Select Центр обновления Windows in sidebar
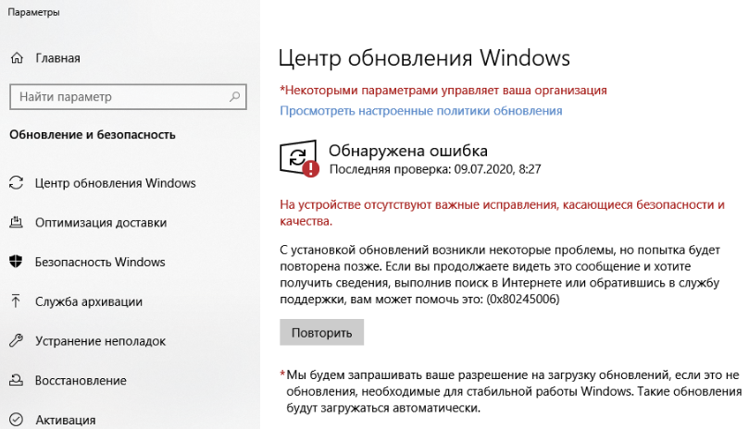The height and width of the screenshot is (429, 749). pos(115,183)
